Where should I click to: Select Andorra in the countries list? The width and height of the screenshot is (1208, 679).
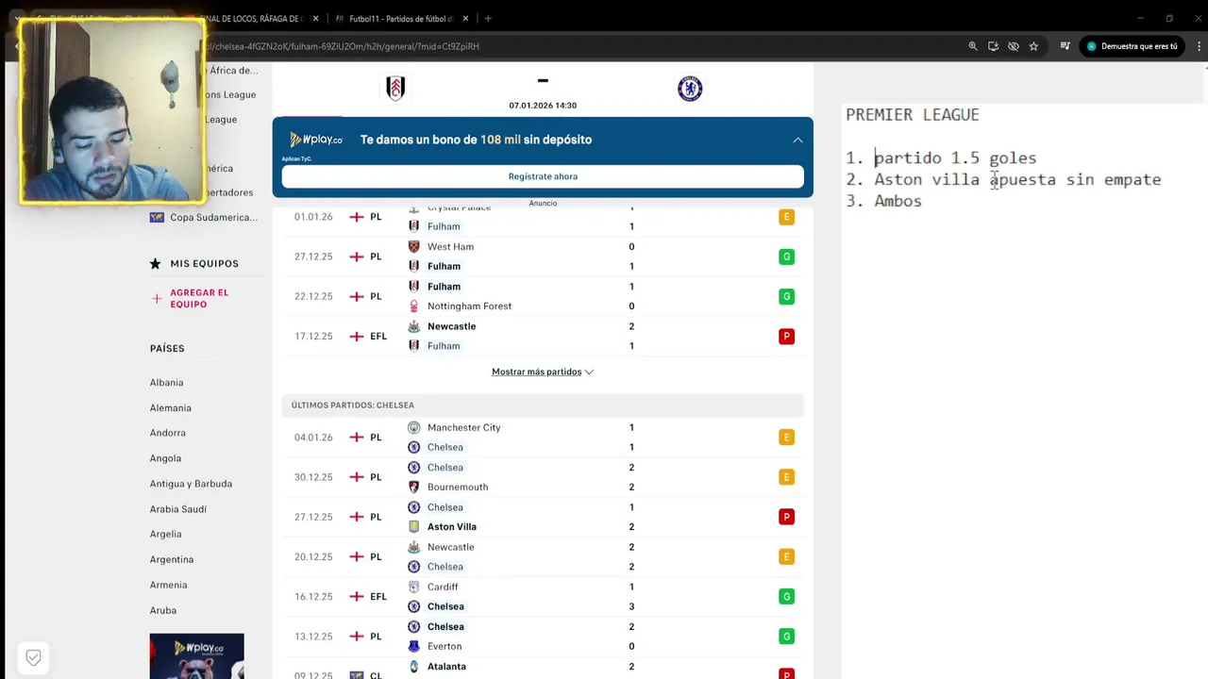point(167,433)
